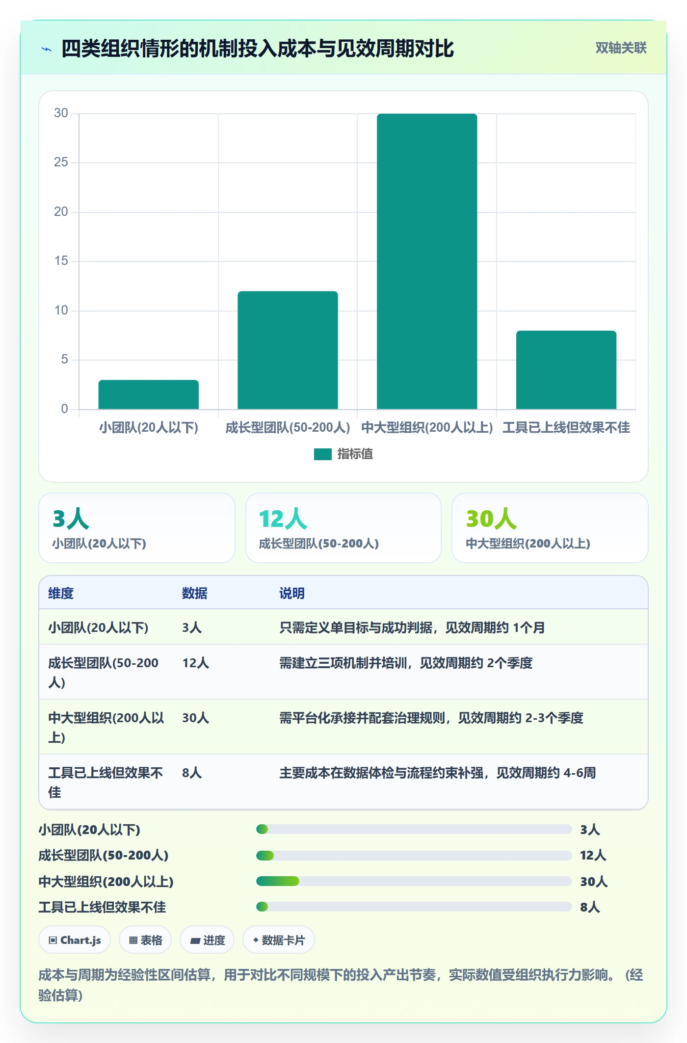Click table cell 只需定义单目标与成功判据
Viewport: 687px width, 1043px height.
pos(412,627)
